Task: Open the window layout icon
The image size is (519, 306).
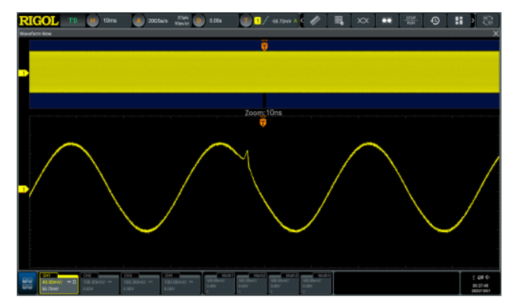Action: point(459,21)
